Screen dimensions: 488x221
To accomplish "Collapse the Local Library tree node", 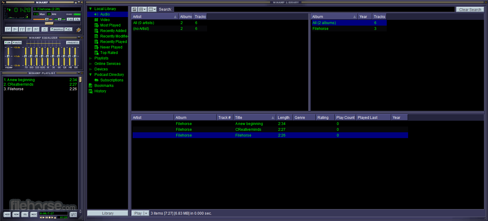I will pyautogui.click(x=90, y=9).
